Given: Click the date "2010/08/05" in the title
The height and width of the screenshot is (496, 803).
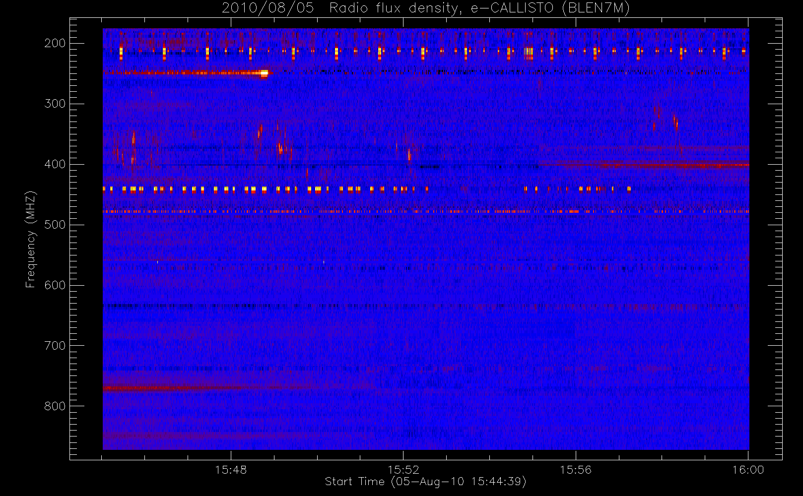Looking at the screenshot, I should tap(268, 8).
